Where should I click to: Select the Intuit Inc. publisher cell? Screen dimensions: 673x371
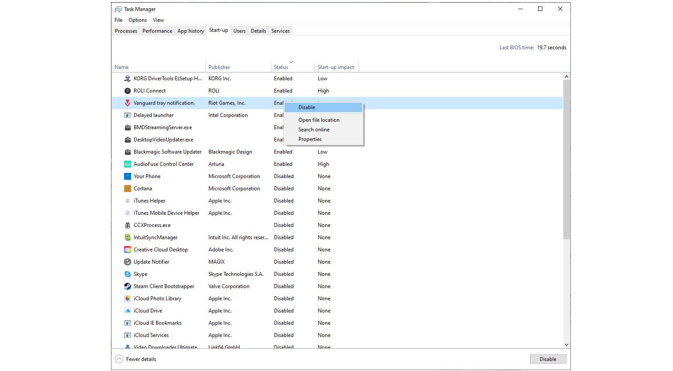point(238,237)
